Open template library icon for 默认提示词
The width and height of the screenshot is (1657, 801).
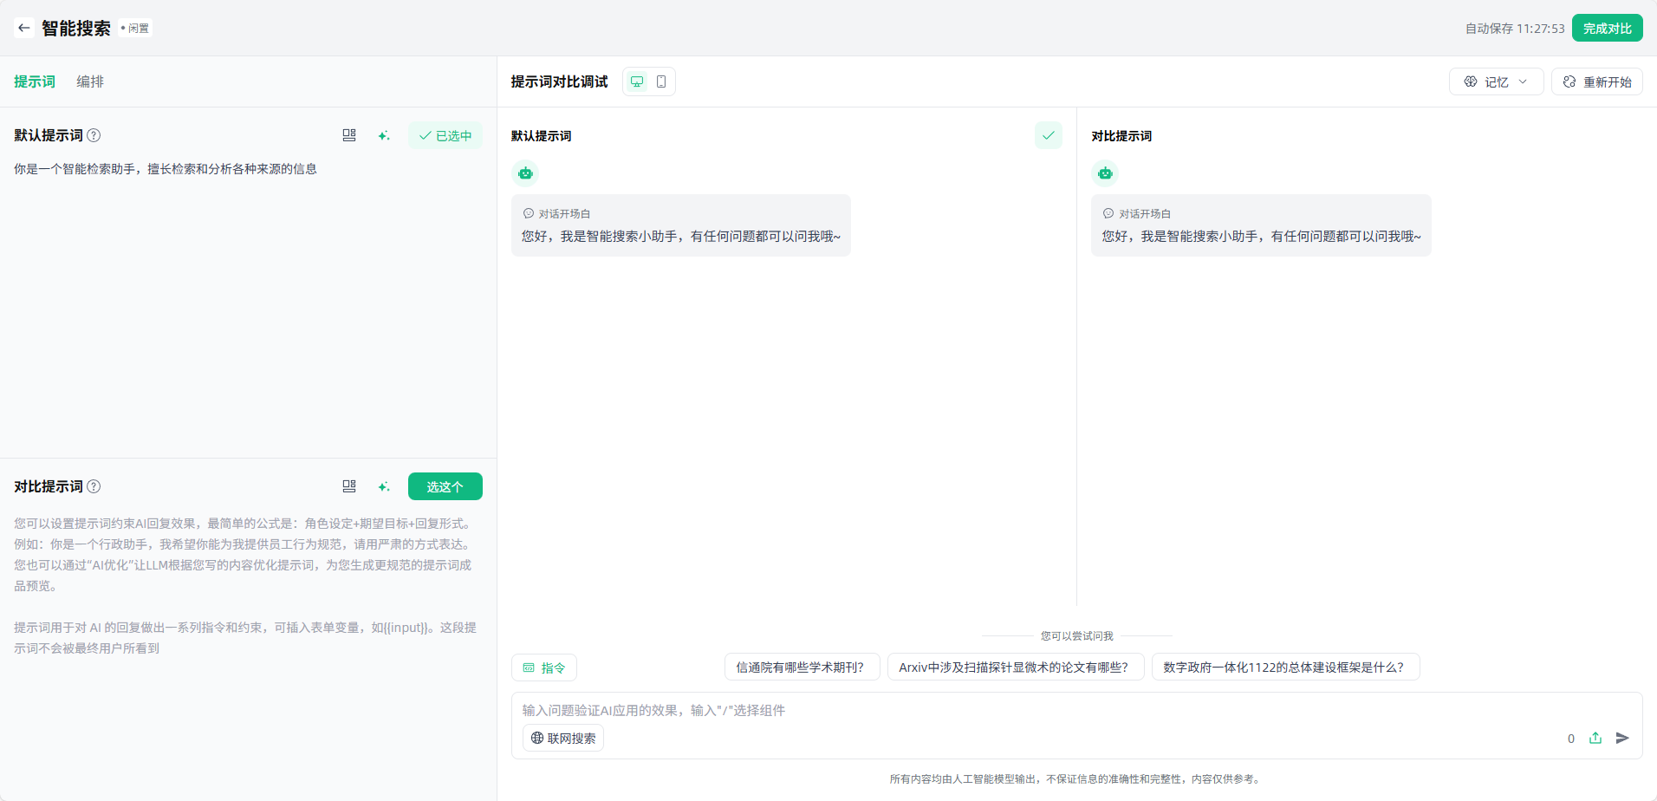tap(349, 135)
